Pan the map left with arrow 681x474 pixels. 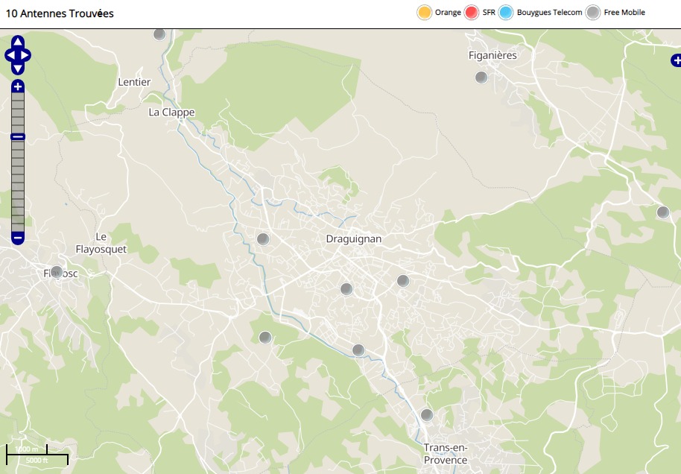click(x=9, y=55)
